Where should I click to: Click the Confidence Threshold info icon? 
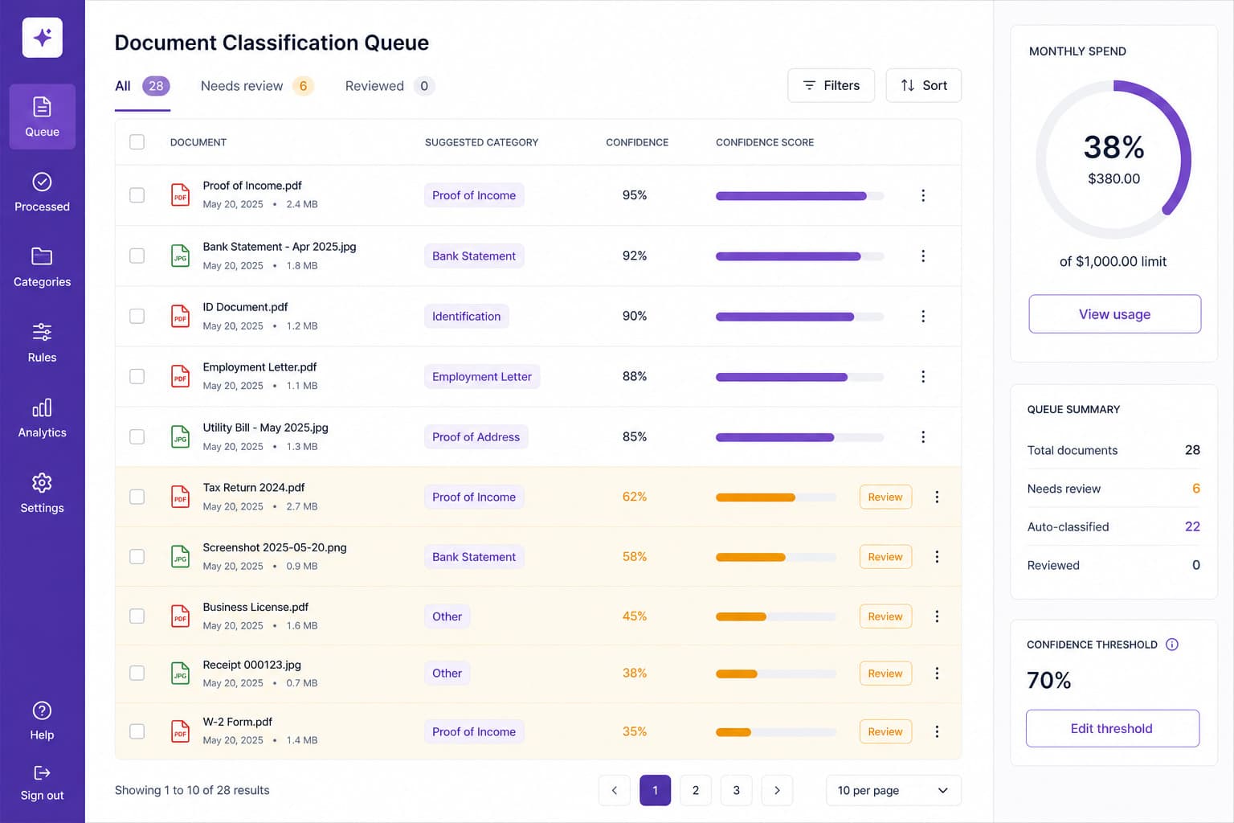(x=1172, y=645)
